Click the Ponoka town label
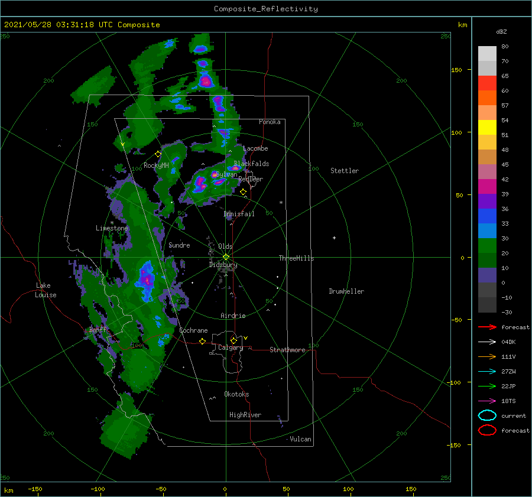The height and width of the screenshot is (497, 532). coord(270,122)
